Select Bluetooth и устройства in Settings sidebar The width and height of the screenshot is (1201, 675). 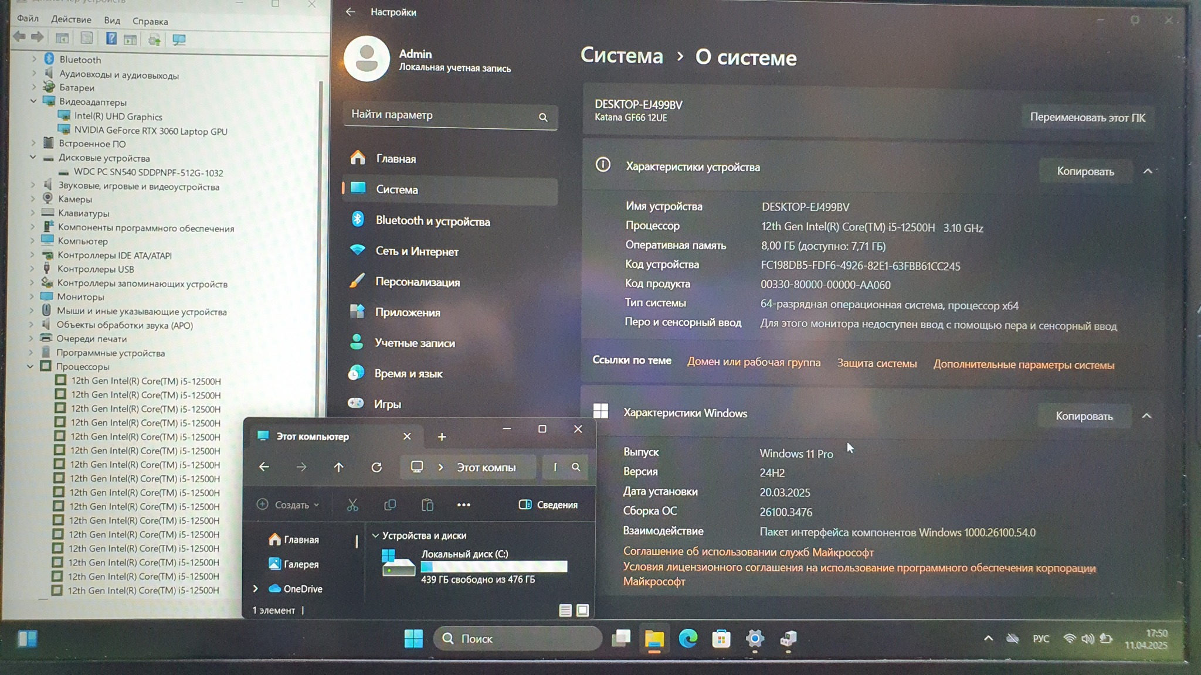(x=433, y=221)
